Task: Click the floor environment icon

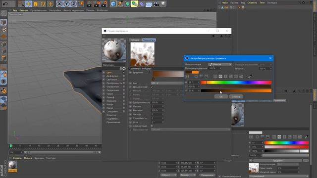Action: coord(149,4)
